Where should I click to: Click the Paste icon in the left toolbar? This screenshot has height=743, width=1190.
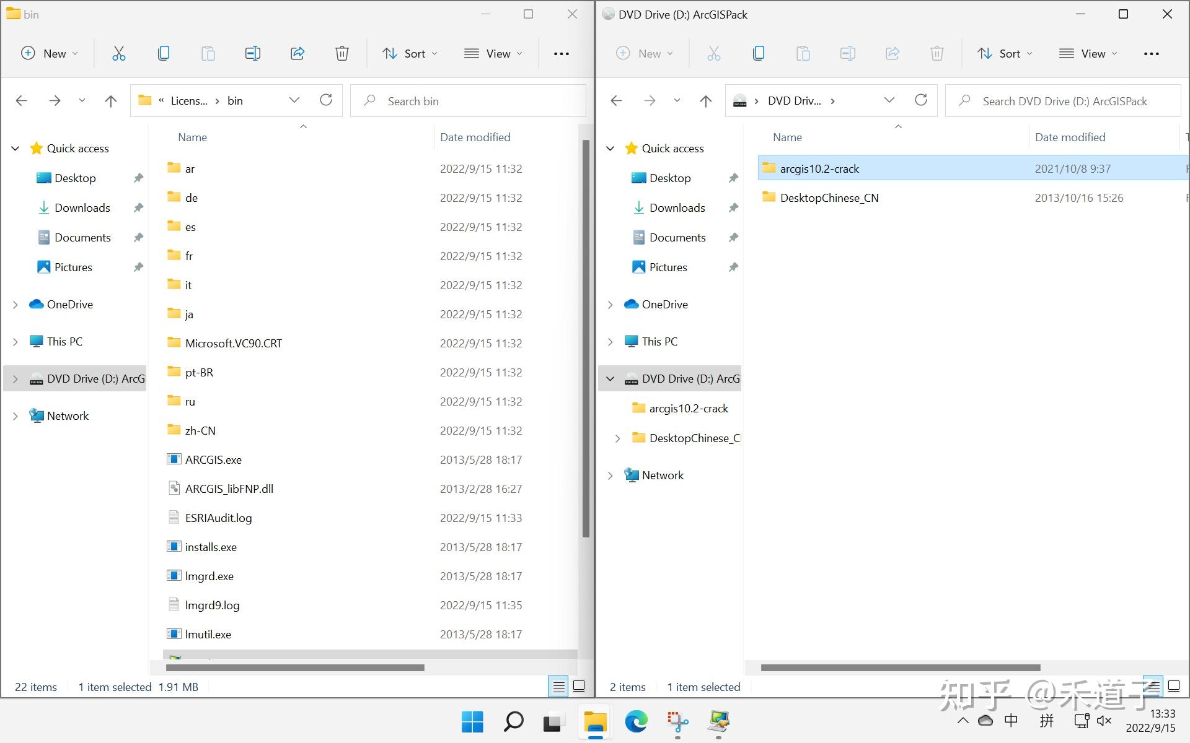point(208,53)
